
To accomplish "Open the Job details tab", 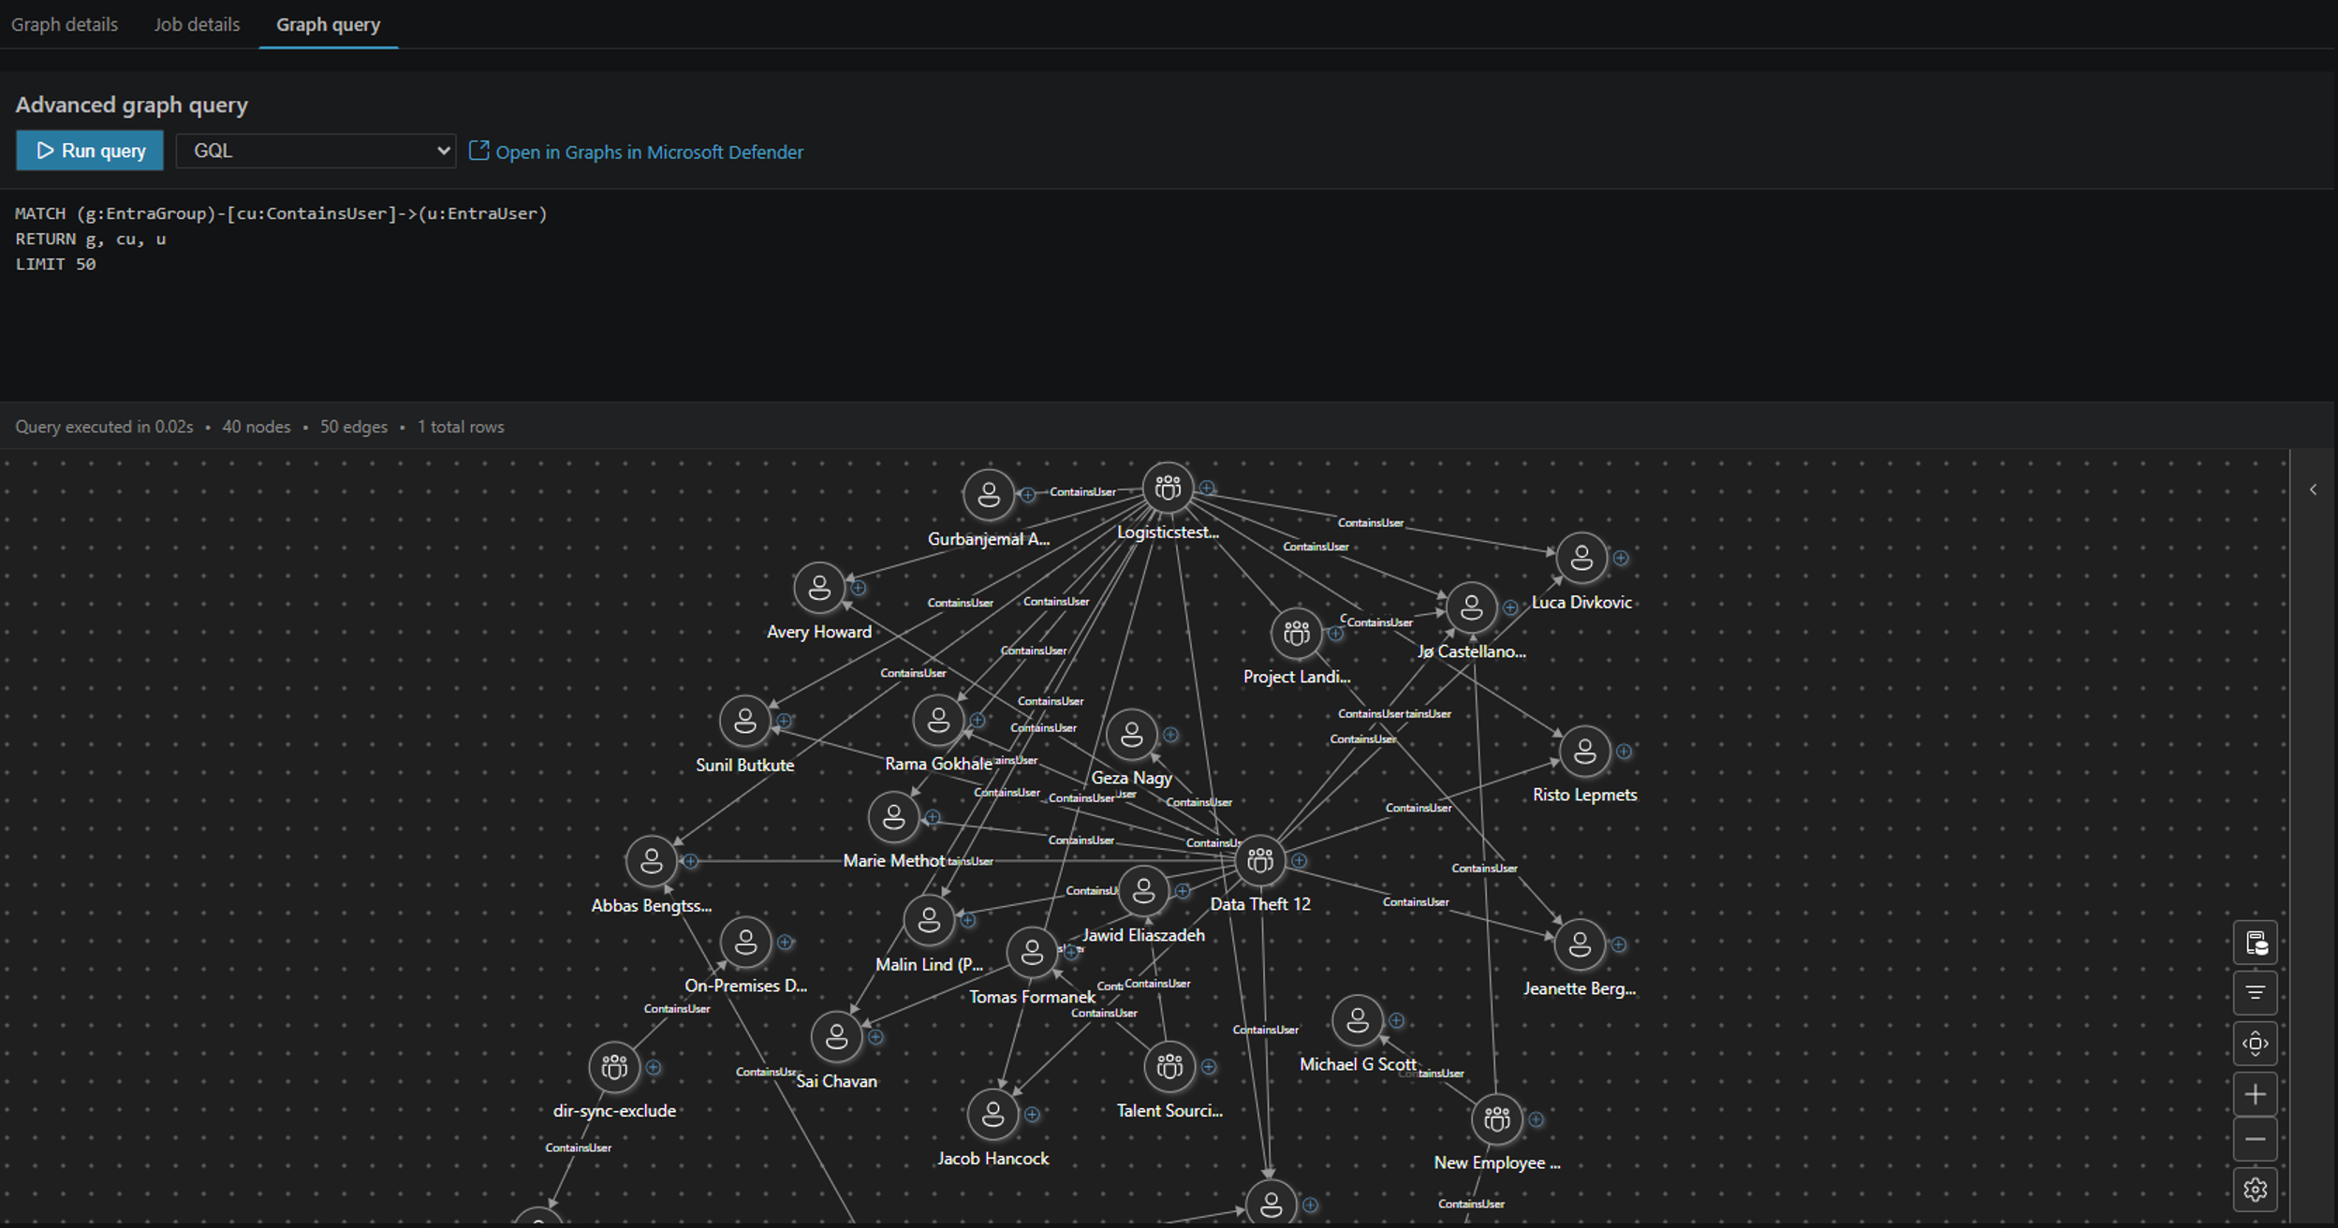I will 197,24.
